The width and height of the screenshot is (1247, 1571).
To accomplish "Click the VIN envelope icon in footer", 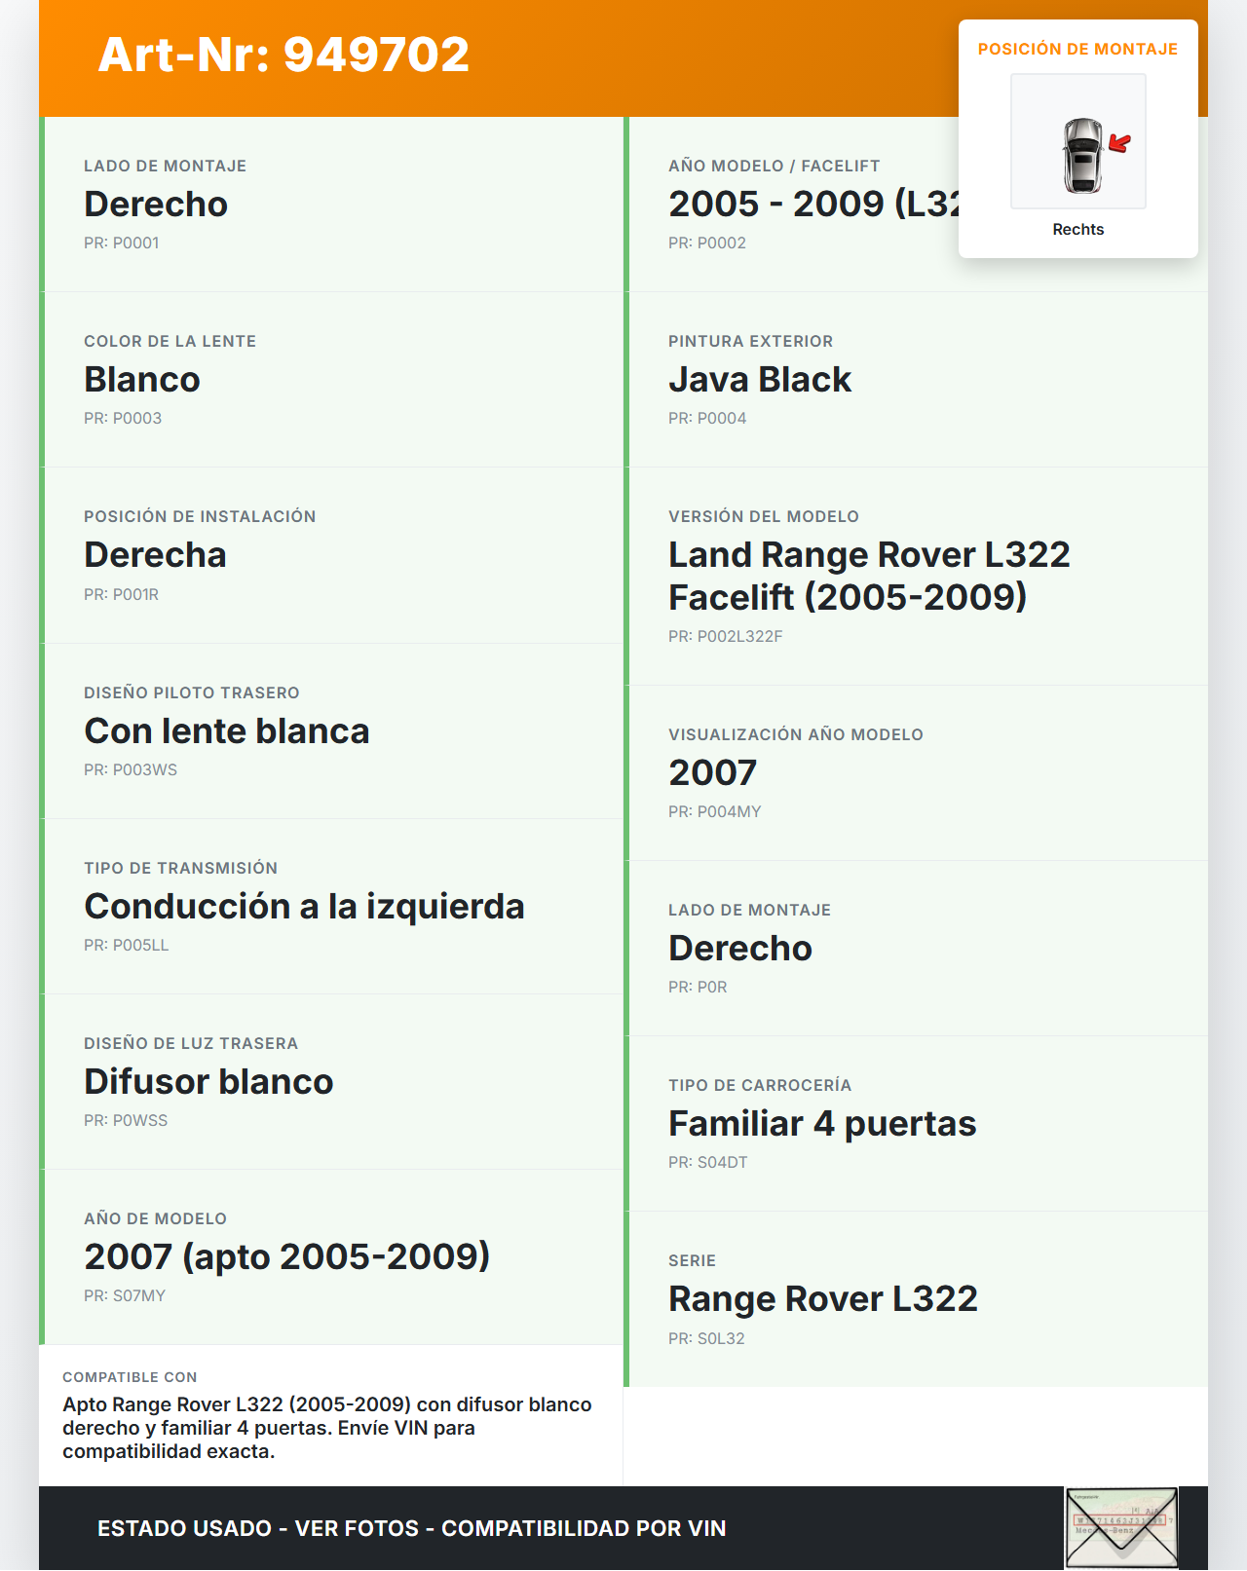I will 1121,1527.
